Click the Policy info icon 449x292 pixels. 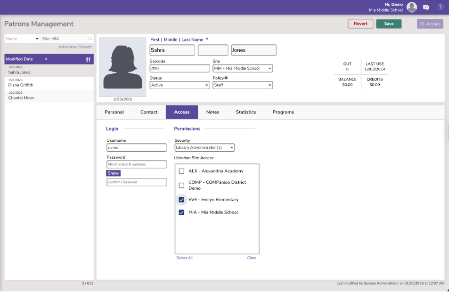coord(226,78)
